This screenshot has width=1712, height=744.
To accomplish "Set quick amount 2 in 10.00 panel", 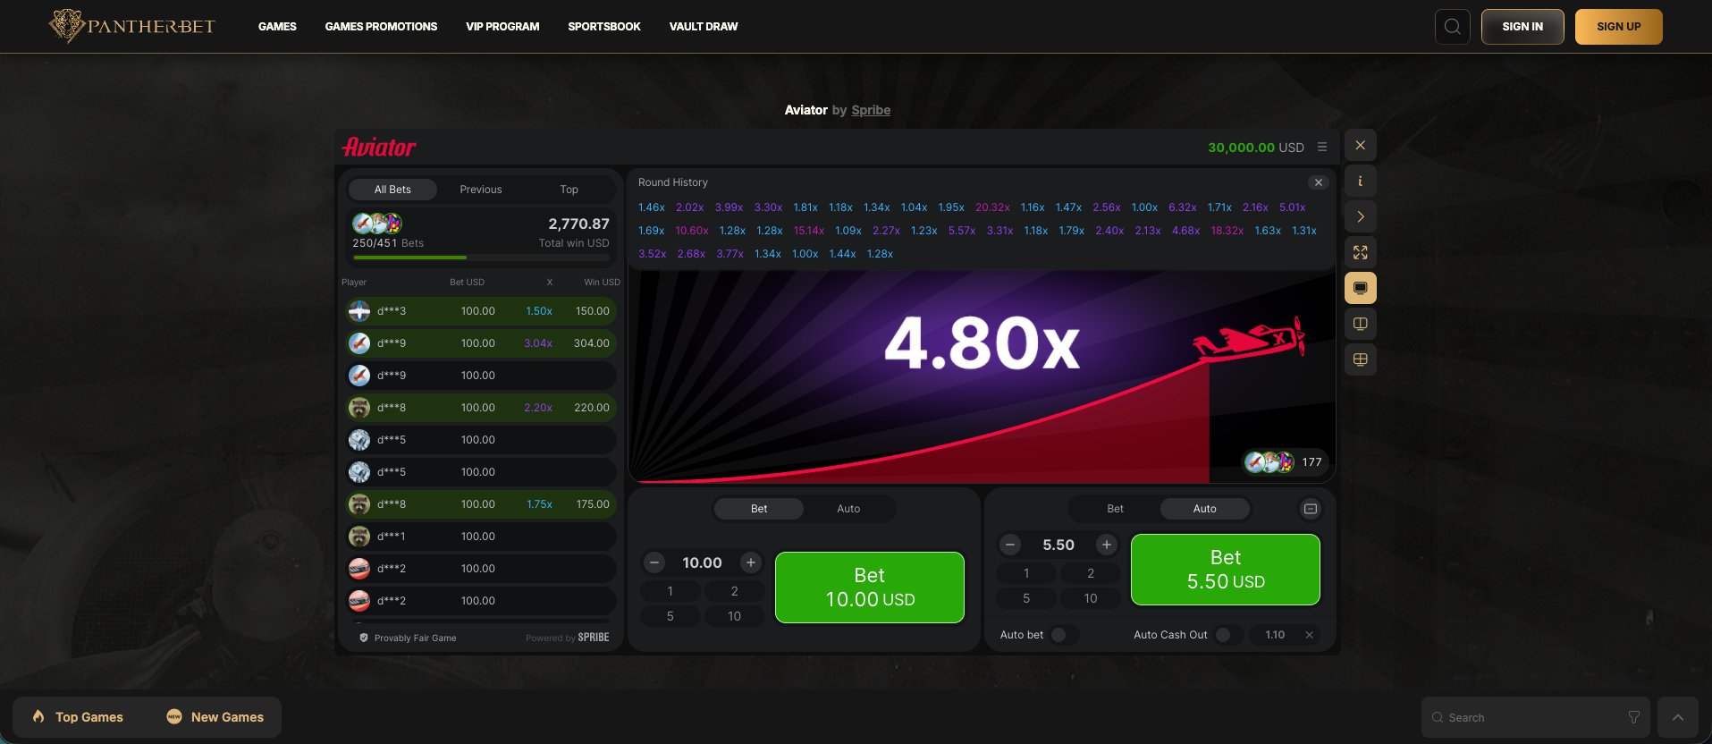I will pos(735,591).
